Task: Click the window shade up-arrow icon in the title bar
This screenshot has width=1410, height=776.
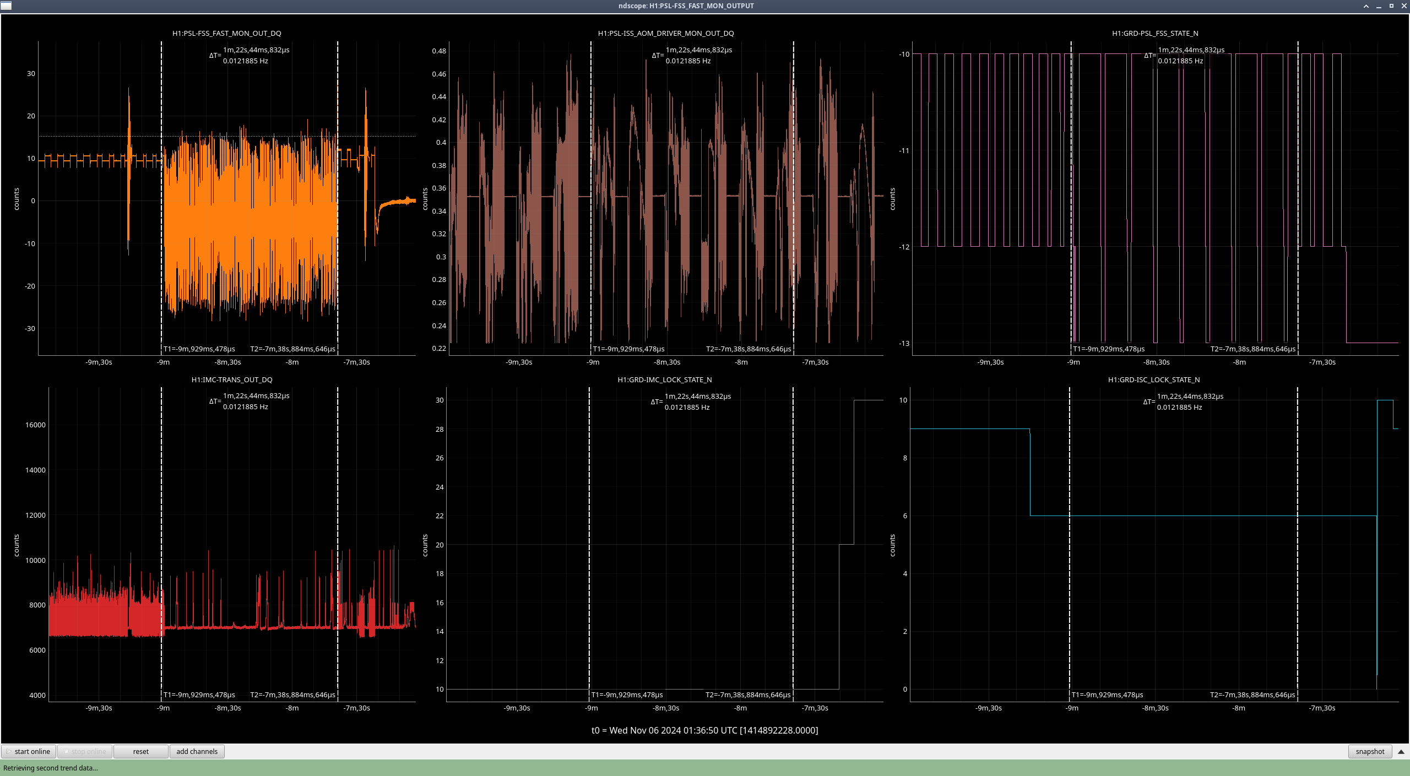Action: pyautogui.click(x=1366, y=6)
